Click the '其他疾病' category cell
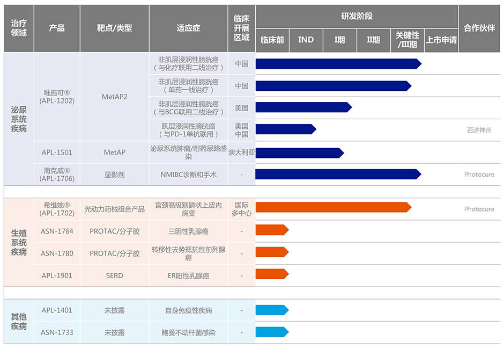This screenshot has width=504, height=349. point(19,321)
